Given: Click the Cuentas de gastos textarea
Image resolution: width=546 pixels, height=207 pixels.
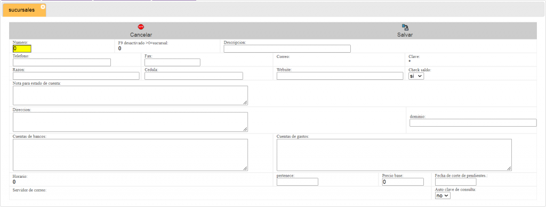Looking at the screenshot, I should (x=394, y=155).
